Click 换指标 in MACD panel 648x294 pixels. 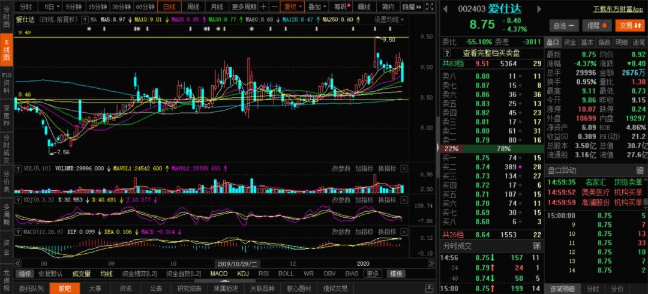387,232
